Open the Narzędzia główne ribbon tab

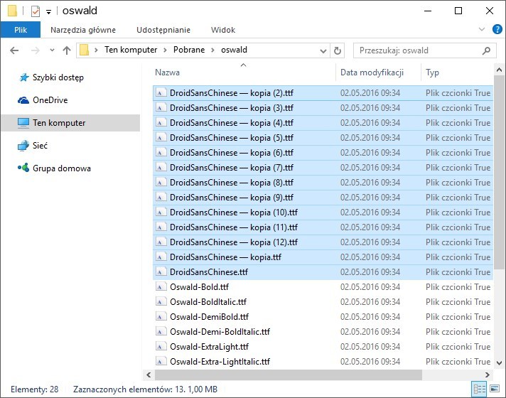(83, 30)
